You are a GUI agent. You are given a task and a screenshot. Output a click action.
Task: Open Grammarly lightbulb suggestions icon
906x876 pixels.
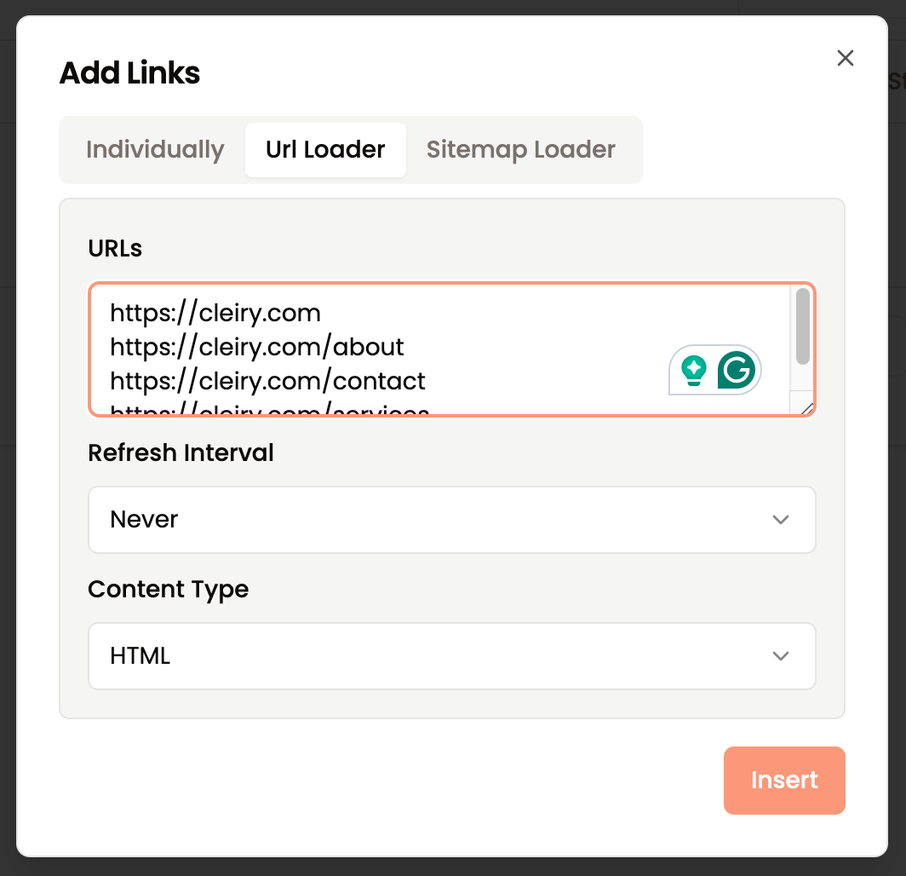point(693,371)
